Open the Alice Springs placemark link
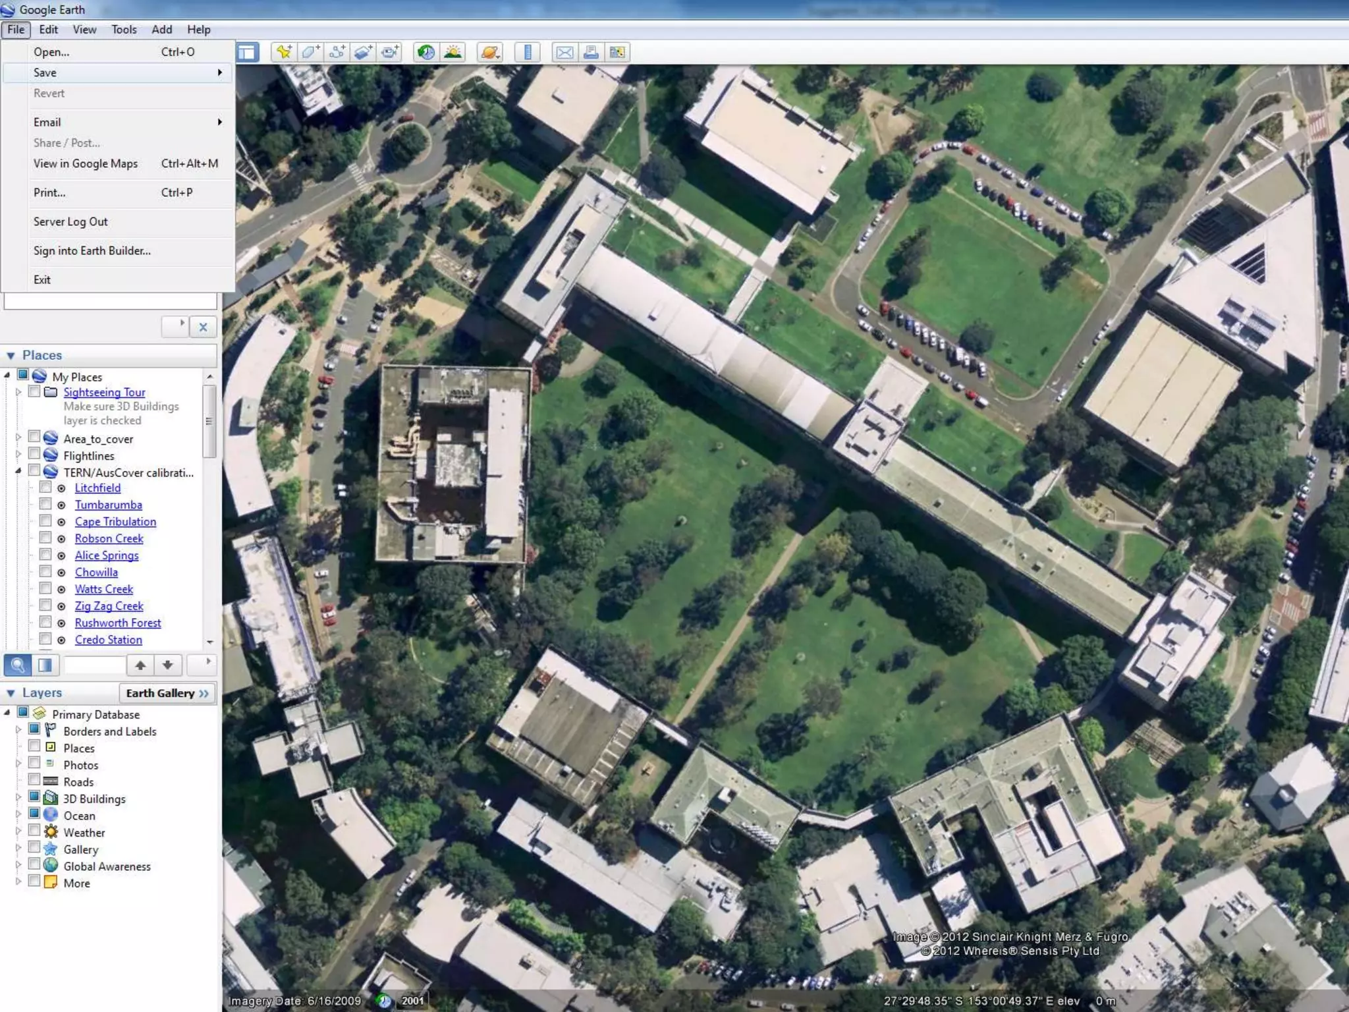This screenshot has height=1012, width=1349. tap(107, 555)
